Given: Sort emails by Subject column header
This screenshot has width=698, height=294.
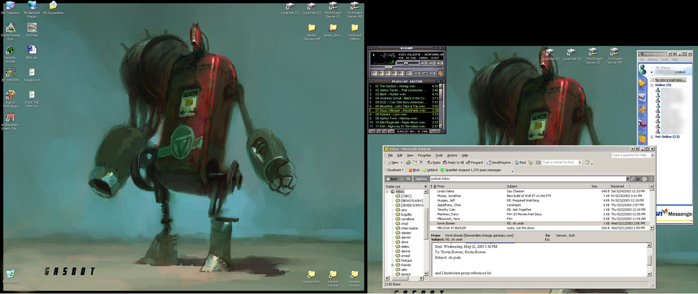Looking at the screenshot, I should [548, 186].
